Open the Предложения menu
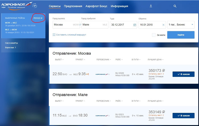This screenshot has width=199, height=126. pos(73,6)
